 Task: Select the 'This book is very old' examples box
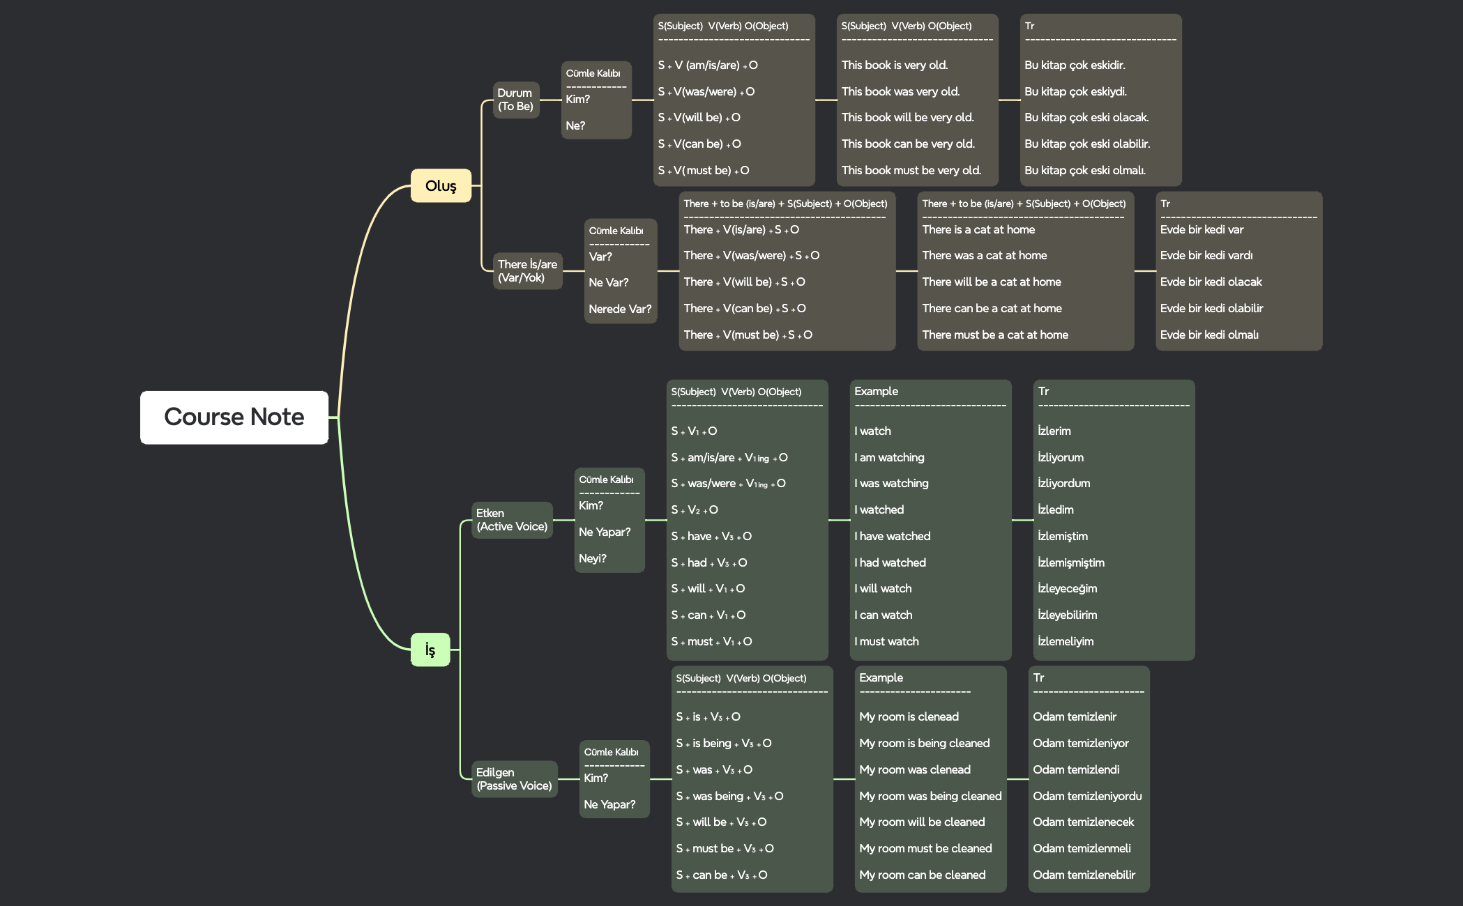click(x=917, y=100)
